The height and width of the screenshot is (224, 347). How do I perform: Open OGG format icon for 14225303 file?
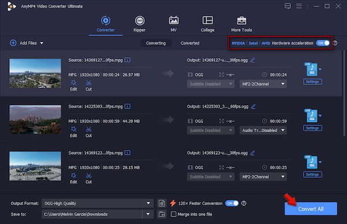[311, 115]
